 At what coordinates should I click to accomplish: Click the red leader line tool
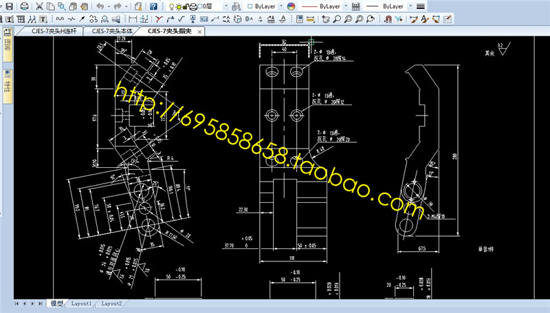tap(159, 19)
